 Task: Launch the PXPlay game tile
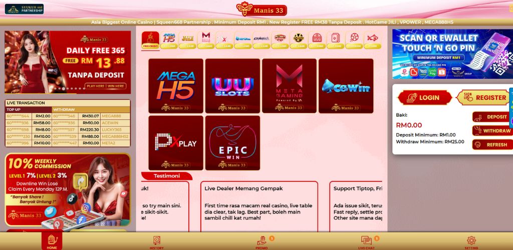pyautogui.click(x=176, y=143)
